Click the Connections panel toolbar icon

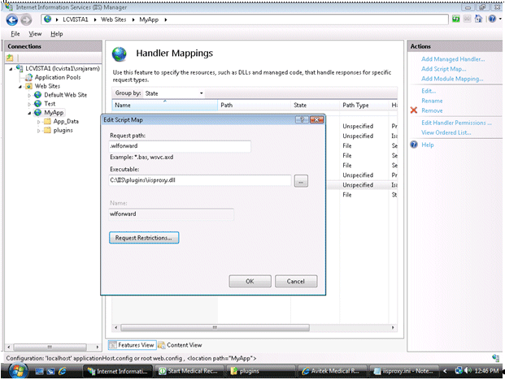pyautogui.click(x=10, y=58)
